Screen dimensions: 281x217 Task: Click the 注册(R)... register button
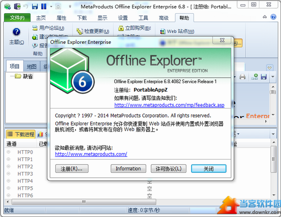click(72, 169)
